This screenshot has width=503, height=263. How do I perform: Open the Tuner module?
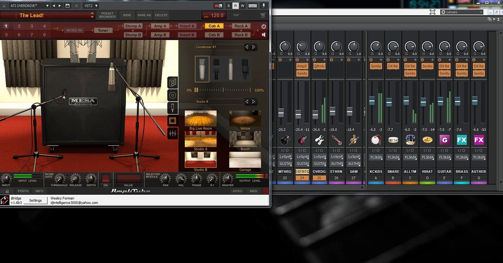pos(103,30)
